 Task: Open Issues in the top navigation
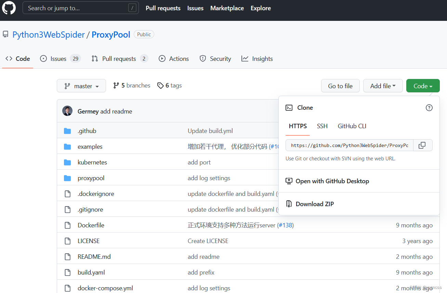tap(195, 8)
